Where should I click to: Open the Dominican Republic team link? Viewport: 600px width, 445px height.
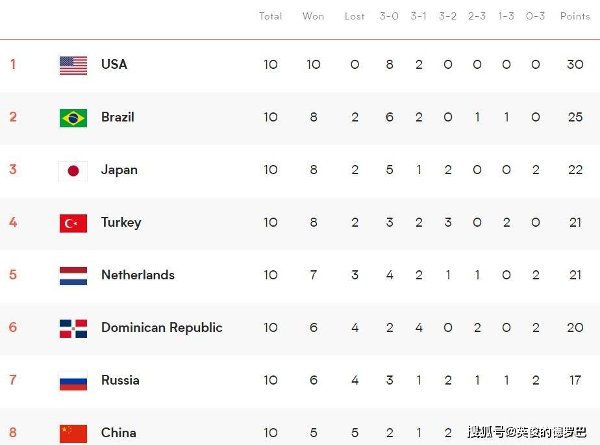[x=162, y=327]
